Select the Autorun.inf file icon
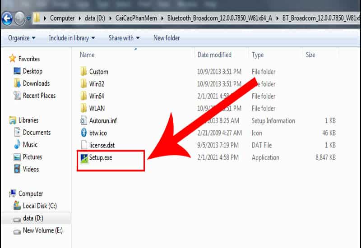Image resolution: width=361 pixels, height=248 pixels. [83, 121]
